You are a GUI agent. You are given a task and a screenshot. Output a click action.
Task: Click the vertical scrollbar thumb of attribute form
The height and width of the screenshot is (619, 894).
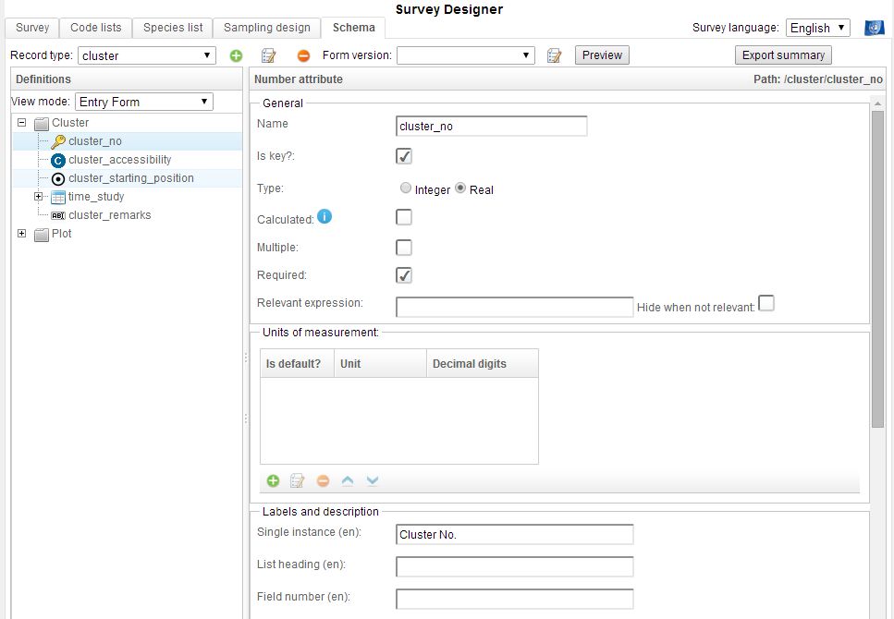tap(877, 269)
